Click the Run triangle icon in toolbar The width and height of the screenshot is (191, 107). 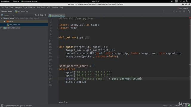[176, 11]
